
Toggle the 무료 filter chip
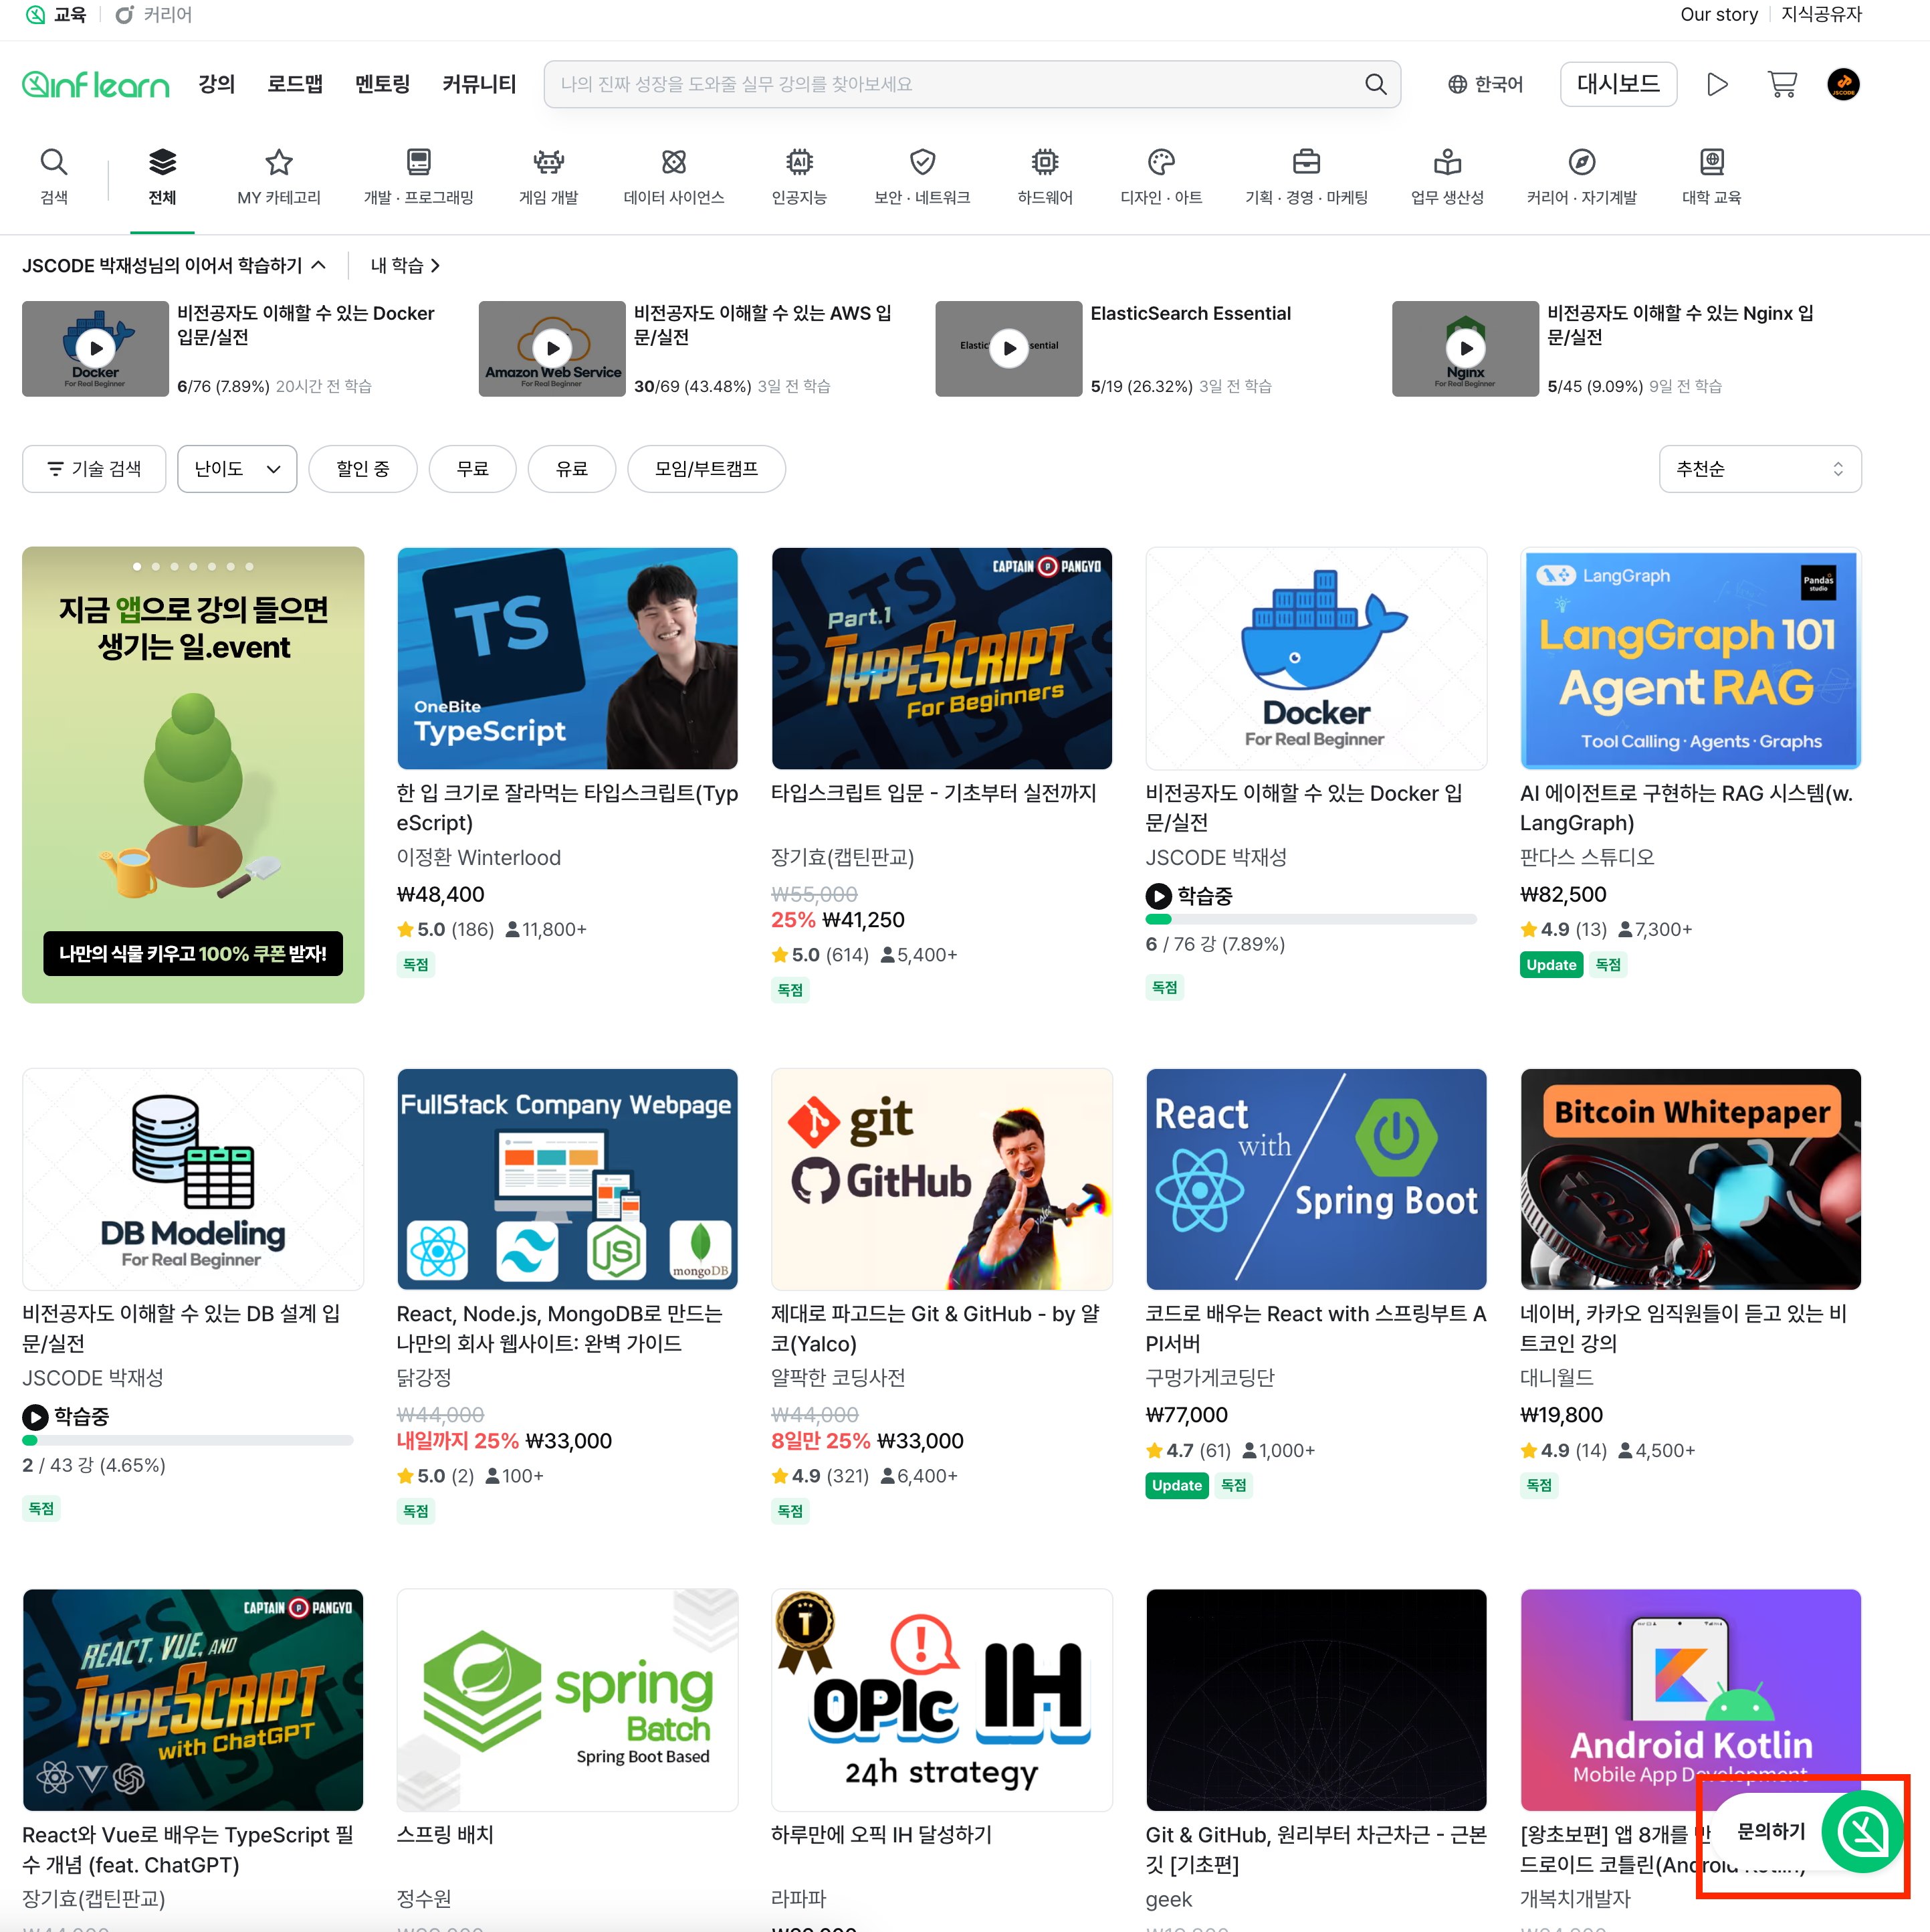(x=473, y=469)
